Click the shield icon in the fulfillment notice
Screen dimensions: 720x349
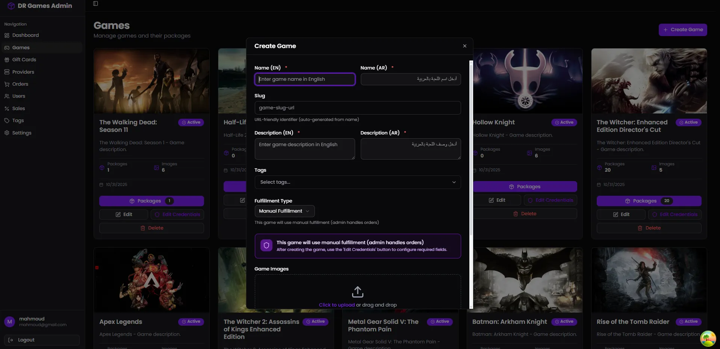click(266, 245)
